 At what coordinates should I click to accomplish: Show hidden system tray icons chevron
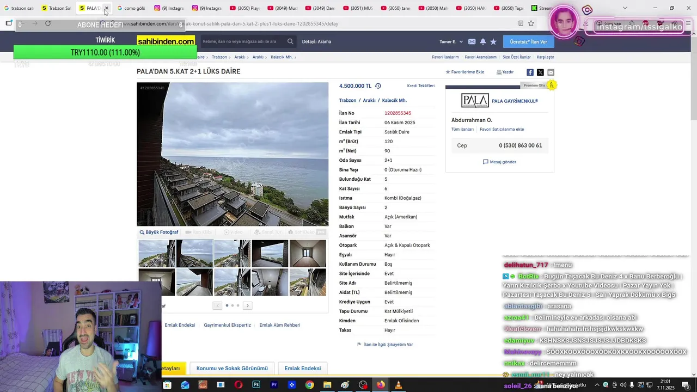[596, 385]
